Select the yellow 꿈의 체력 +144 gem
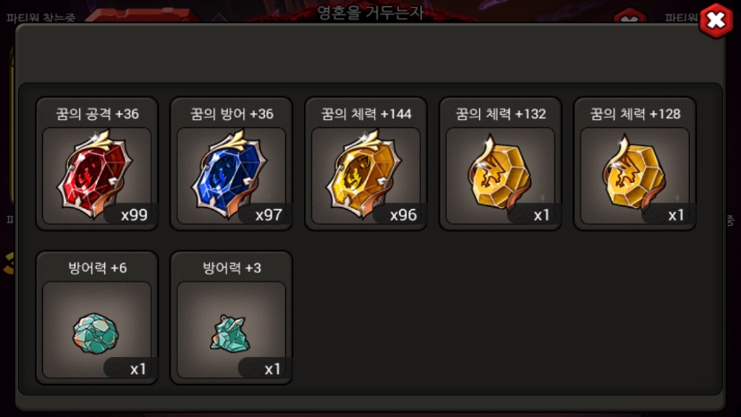 point(366,176)
